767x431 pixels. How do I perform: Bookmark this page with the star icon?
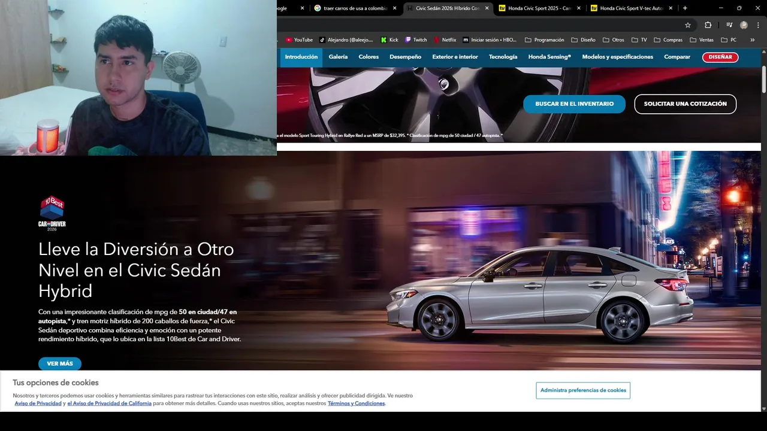point(688,25)
